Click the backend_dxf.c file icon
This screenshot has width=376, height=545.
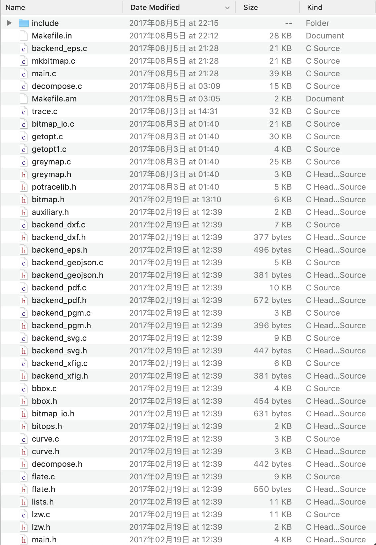tap(24, 224)
